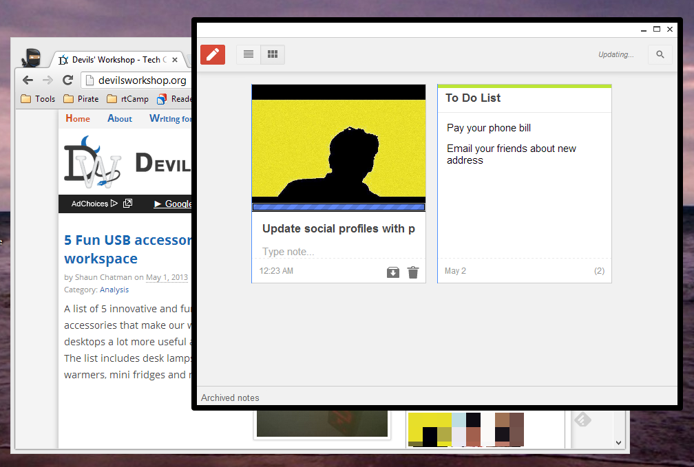Click the devilsworkshop.org address bar
694x467 pixels.
(x=137, y=80)
